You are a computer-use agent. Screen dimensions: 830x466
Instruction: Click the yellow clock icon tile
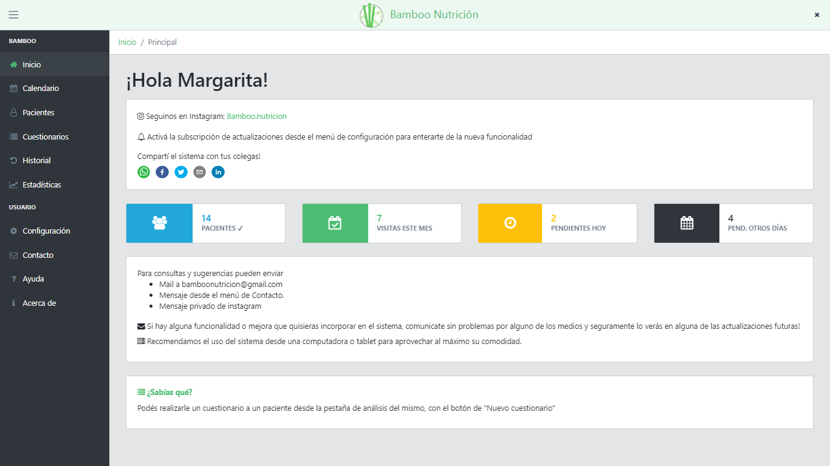510,223
